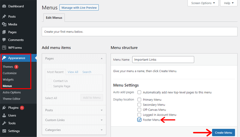Check automatically add new top-level pages

point(139,92)
